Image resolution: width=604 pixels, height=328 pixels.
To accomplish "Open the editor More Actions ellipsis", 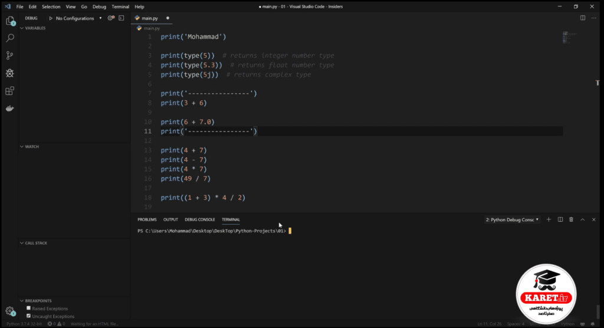I will pyautogui.click(x=593, y=18).
